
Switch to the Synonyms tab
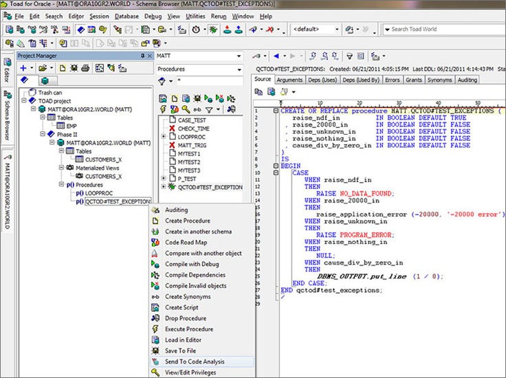point(439,80)
